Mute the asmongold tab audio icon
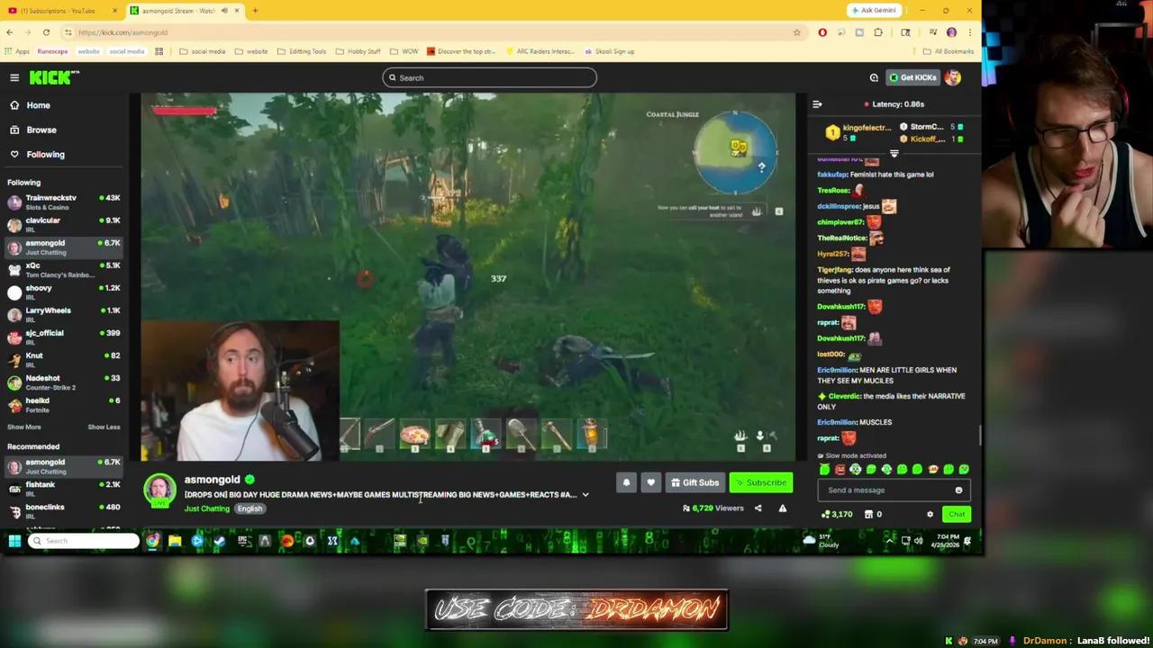This screenshot has width=1153, height=648. [224, 11]
